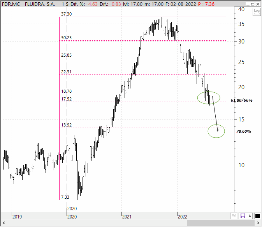The image size is (262, 227).
Task: Click the P : 7,36 value in title
Action: click(x=206, y=4)
